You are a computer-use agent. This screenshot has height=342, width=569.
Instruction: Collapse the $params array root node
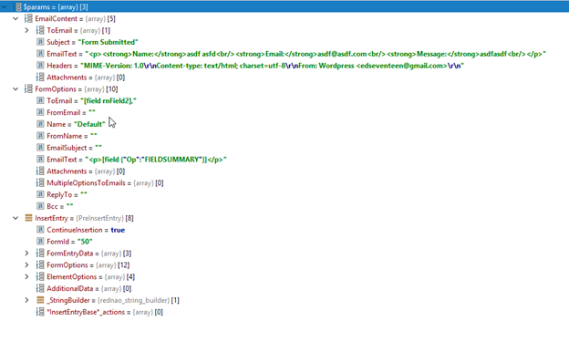pyautogui.click(x=4, y=7)
